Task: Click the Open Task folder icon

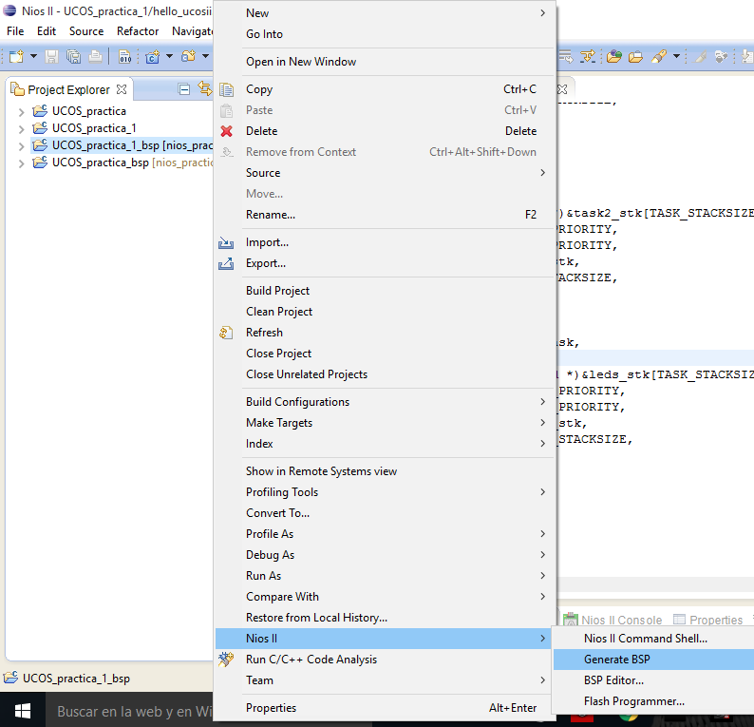Action: [x=635, y=57]
